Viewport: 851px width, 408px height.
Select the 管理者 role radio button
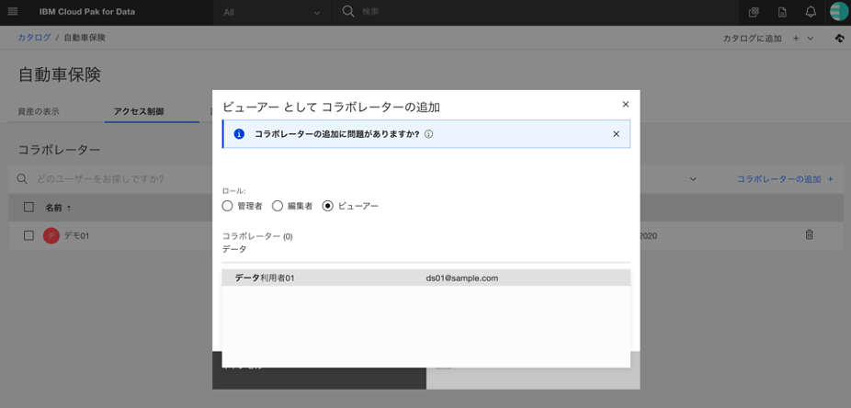227,206
